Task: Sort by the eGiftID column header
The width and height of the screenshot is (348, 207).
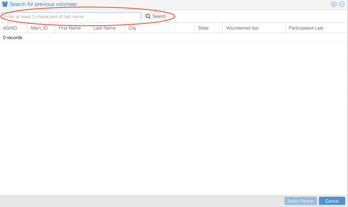Action: click(13, 28)
